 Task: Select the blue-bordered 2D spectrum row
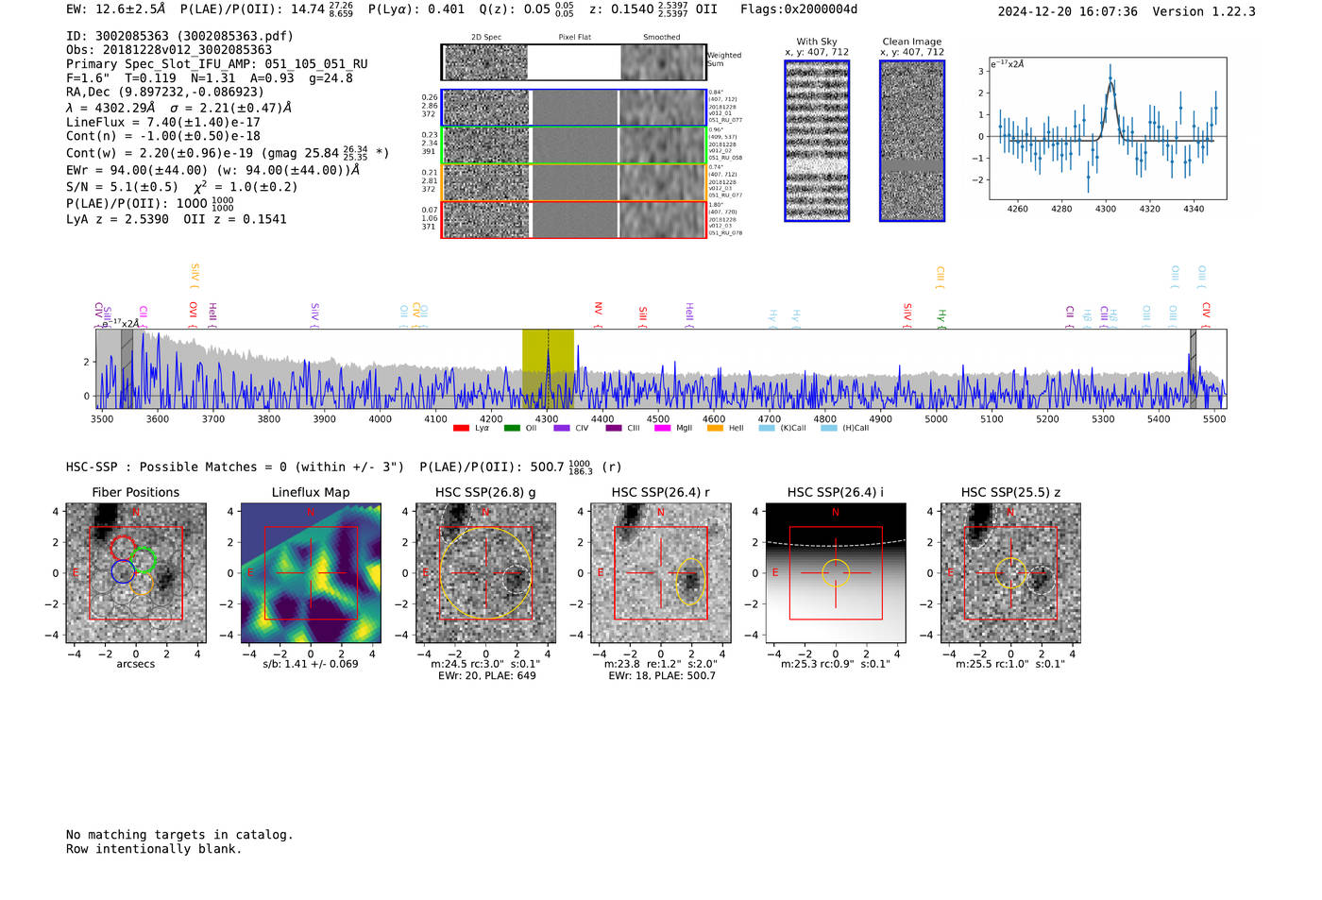coord(574,108)
